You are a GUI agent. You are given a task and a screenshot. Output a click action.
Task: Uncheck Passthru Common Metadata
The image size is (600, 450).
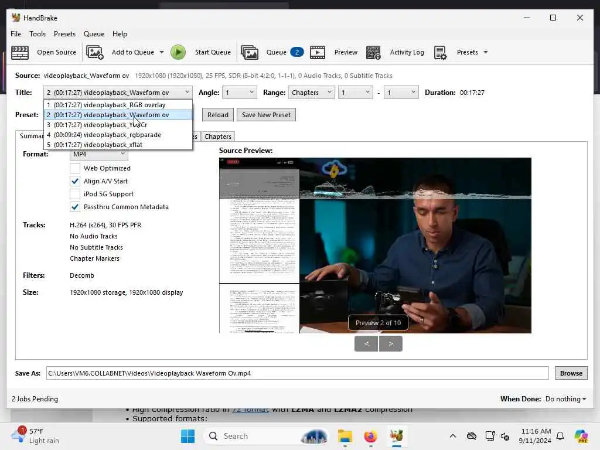point(75,207)
